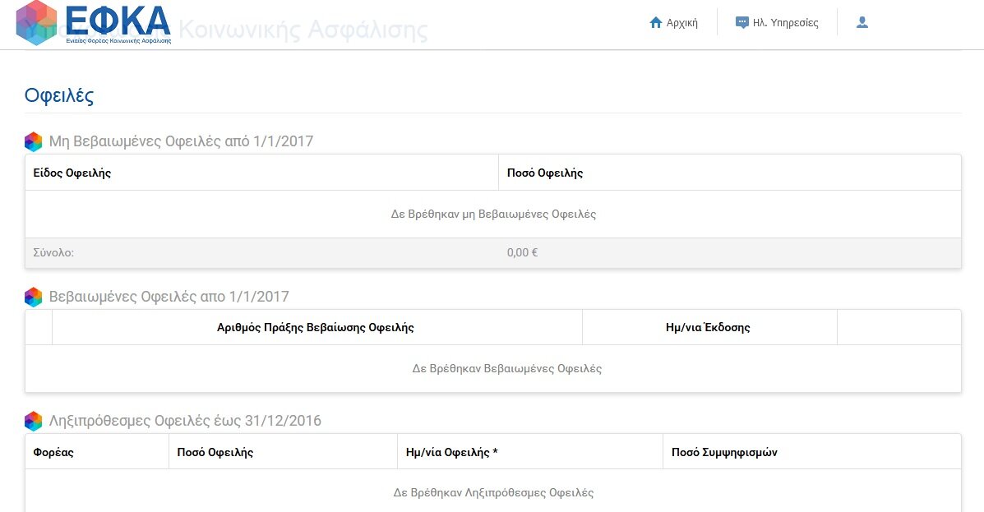Click the EFKA logo in header
This screenshot has height=512, width=984.
tap(94, 23)
